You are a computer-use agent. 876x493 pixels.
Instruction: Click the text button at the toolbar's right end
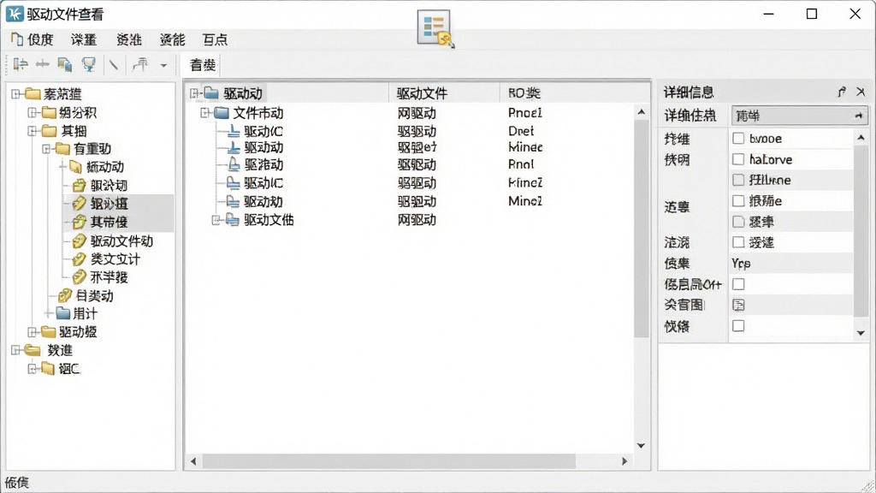tap(203, 65)
